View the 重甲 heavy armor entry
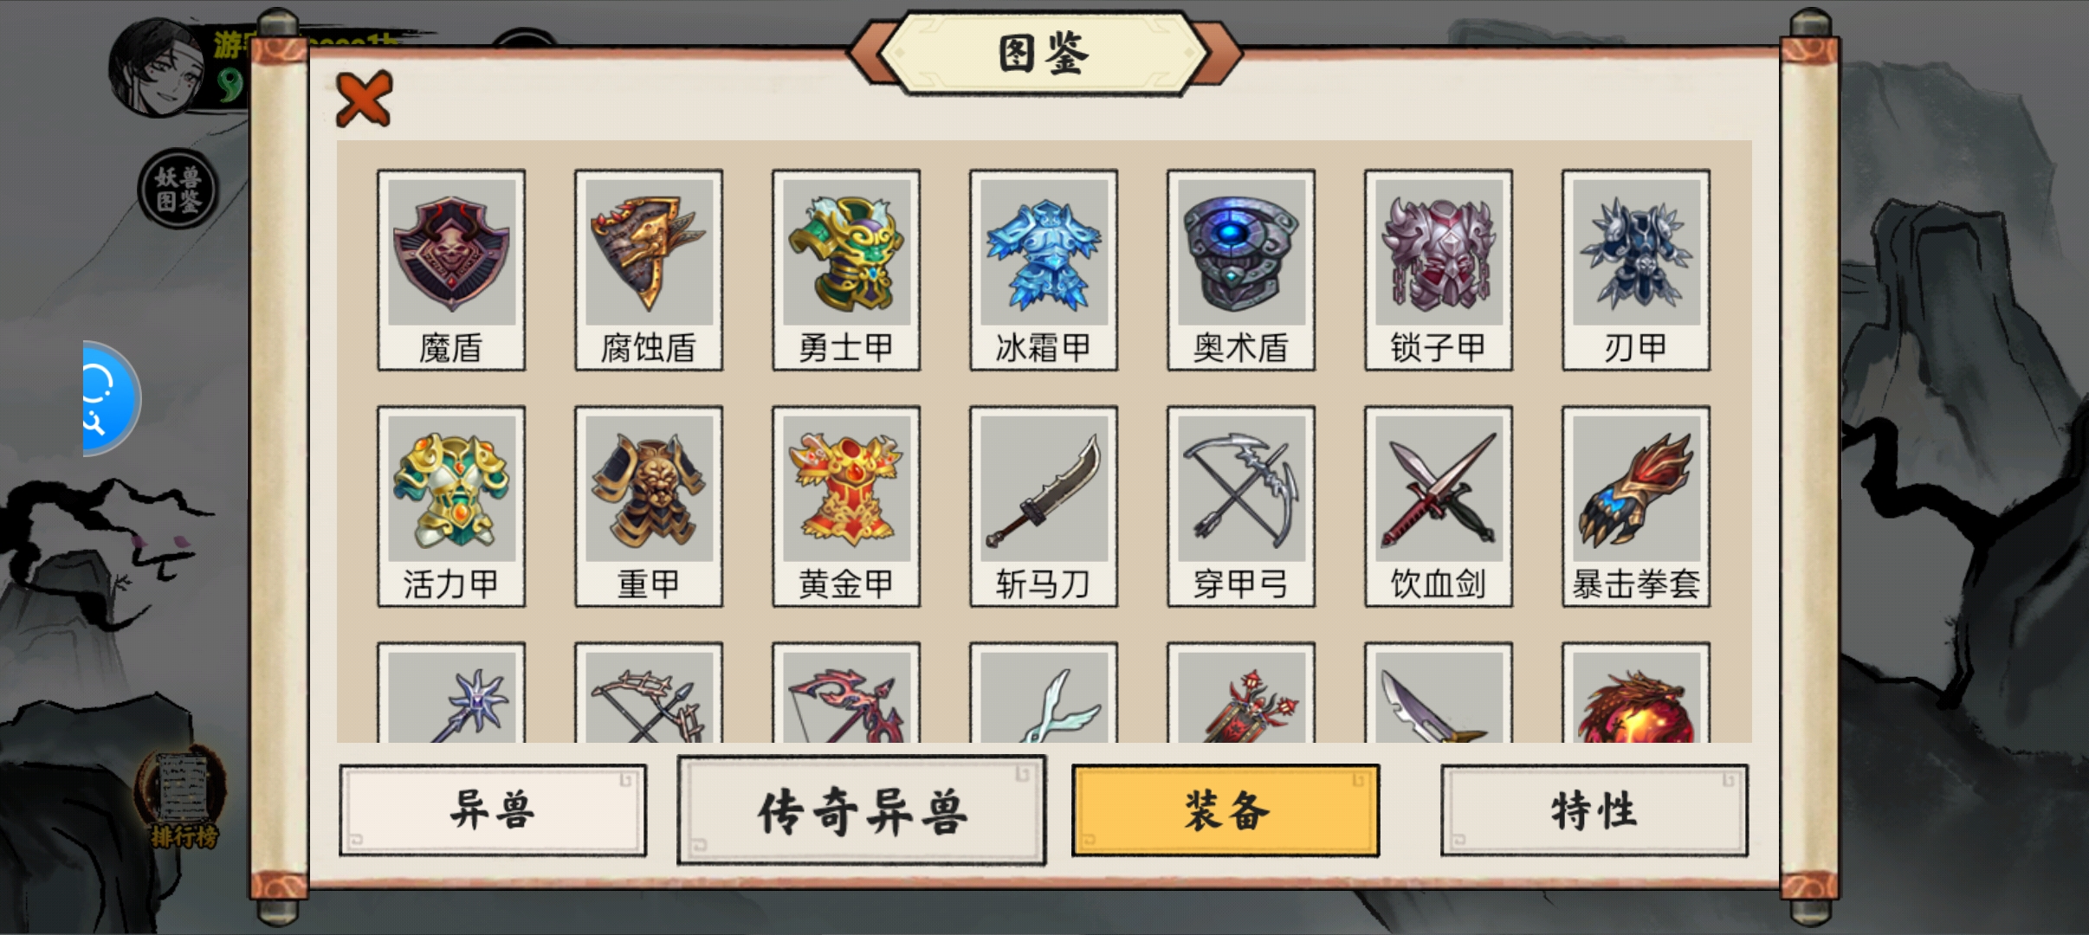This screenshot has height=935, width=2089. (649, 506)
